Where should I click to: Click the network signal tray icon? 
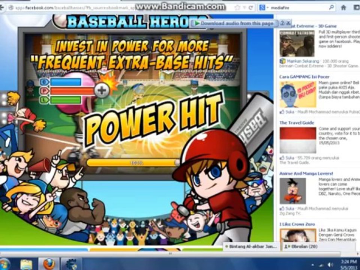[322, 265]
